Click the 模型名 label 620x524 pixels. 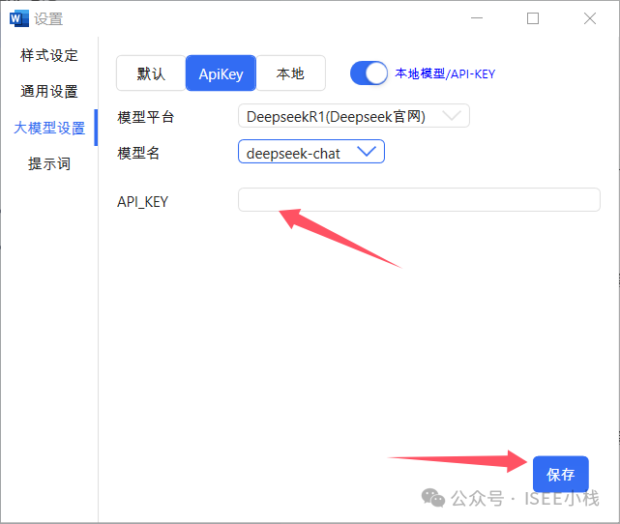click(138, 153)
